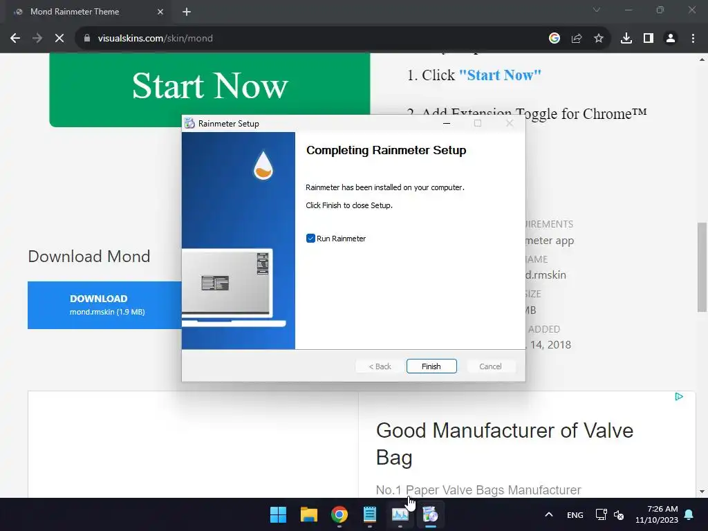Open File Explorer from taskbar
Viewport: 708px width, 531px height.
[309, 514]
